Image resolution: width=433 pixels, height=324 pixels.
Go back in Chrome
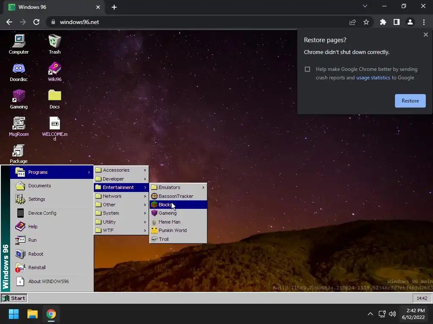coord(9,22)
